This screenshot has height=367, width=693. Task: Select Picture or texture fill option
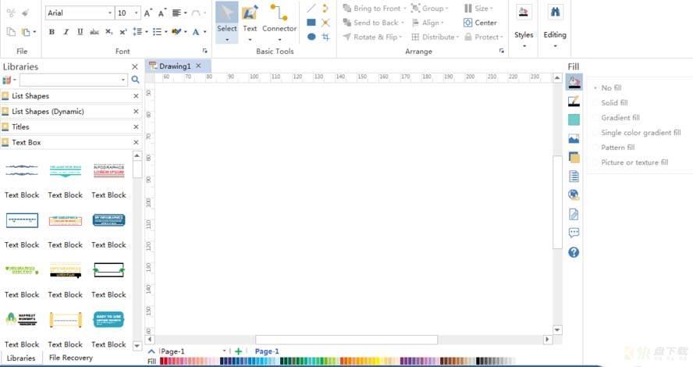634,162
